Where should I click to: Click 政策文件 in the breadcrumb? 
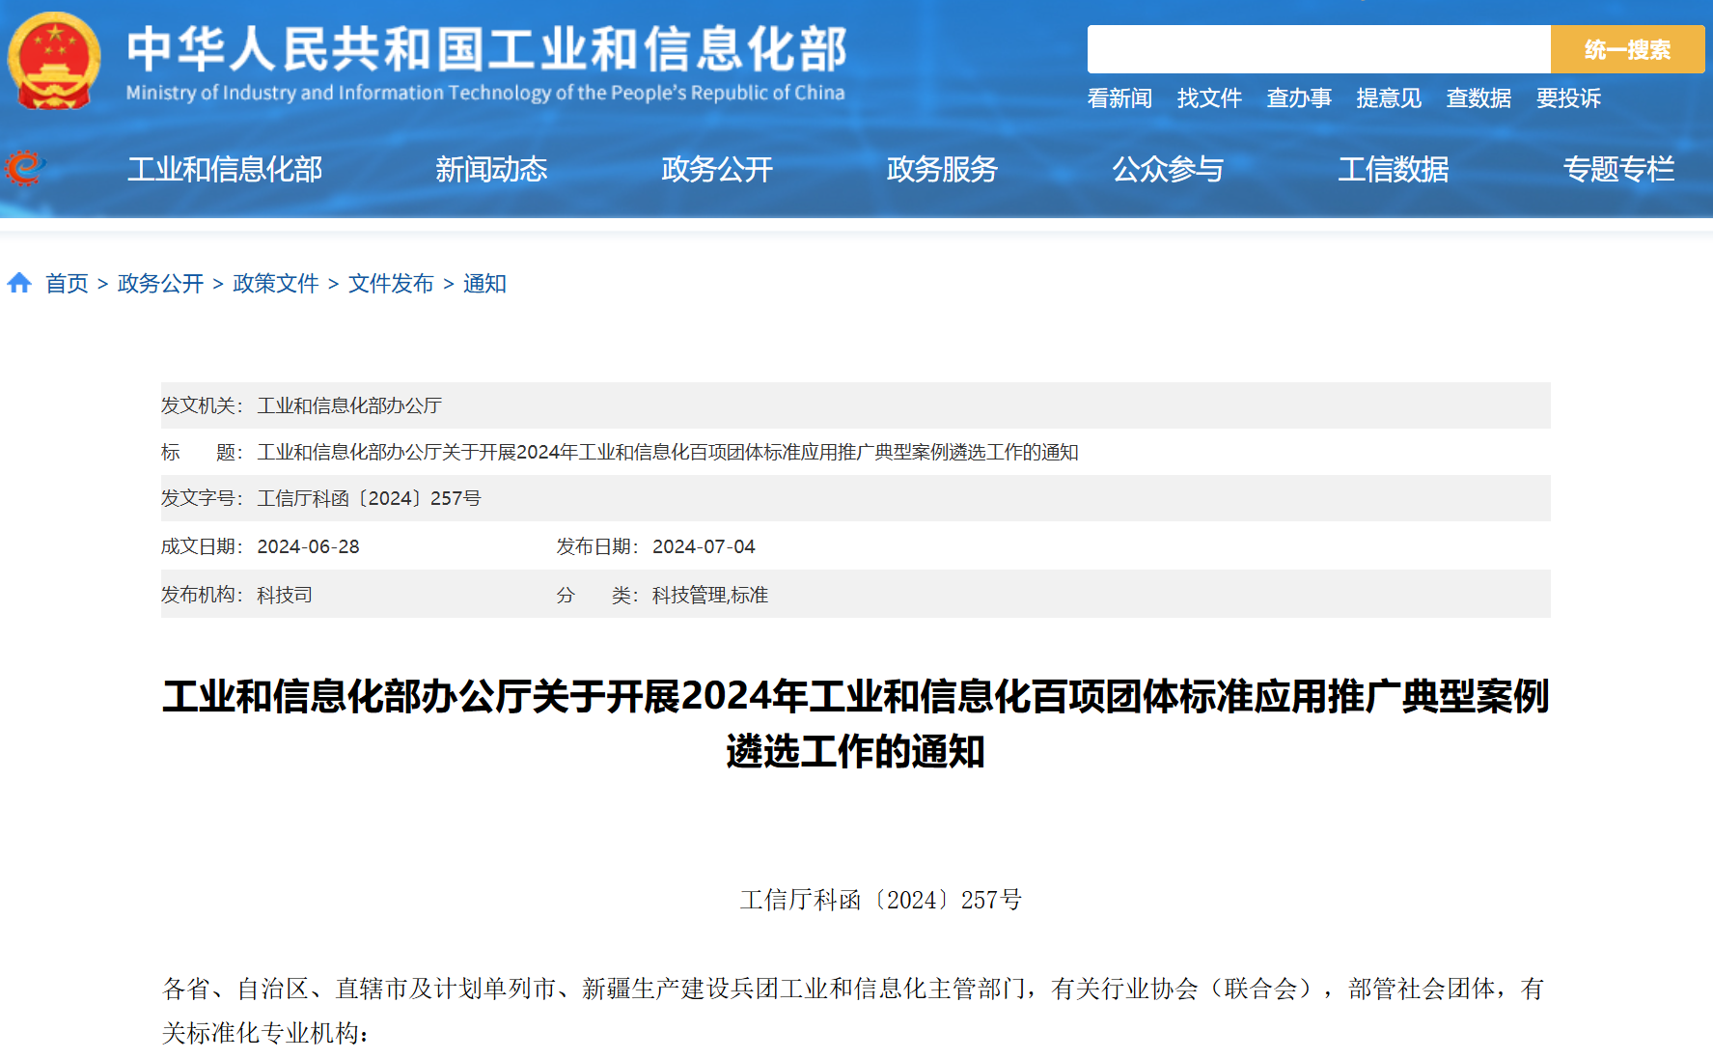[275, 284]
